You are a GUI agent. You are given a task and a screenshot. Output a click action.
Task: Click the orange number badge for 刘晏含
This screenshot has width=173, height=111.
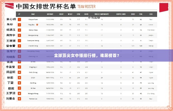(x=19, y=99)
